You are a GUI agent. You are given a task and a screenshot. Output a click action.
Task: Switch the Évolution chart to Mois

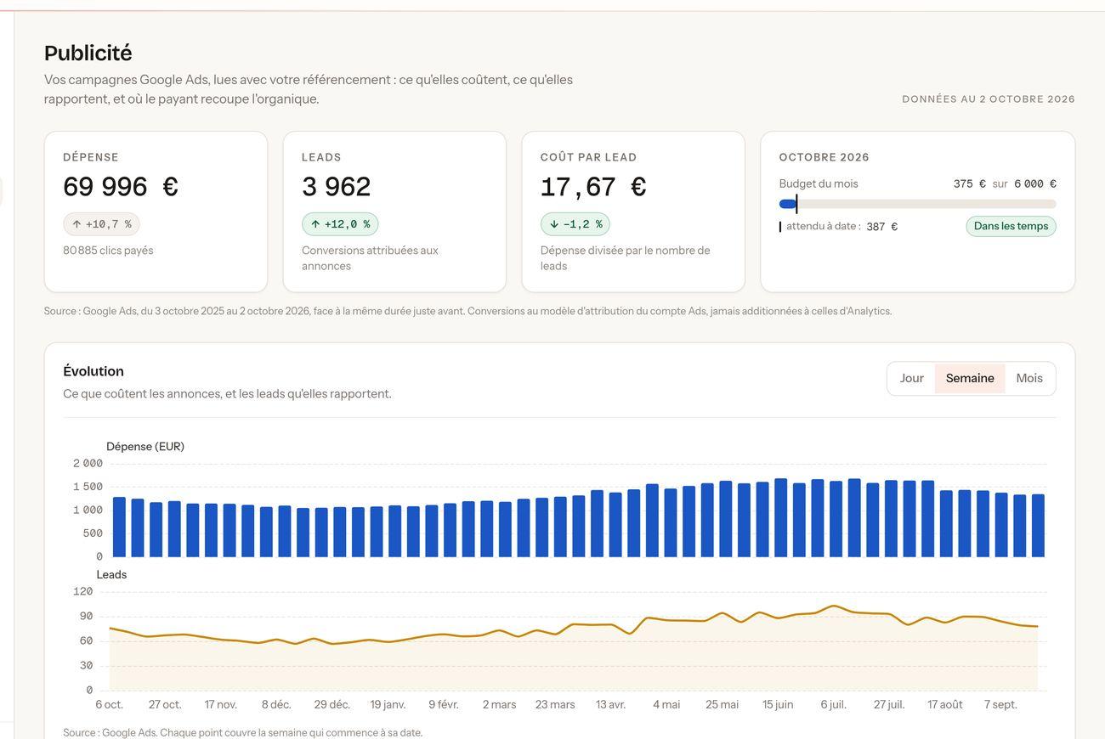click(1029, 379)
